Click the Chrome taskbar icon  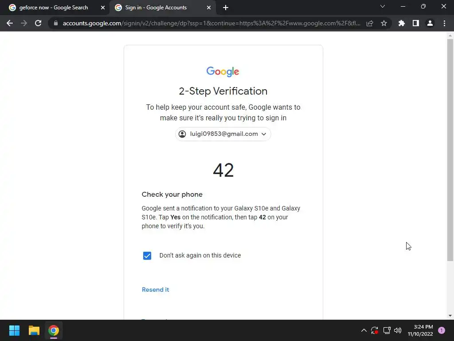pos(54,330)
